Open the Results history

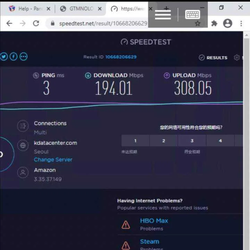point(213,58)
